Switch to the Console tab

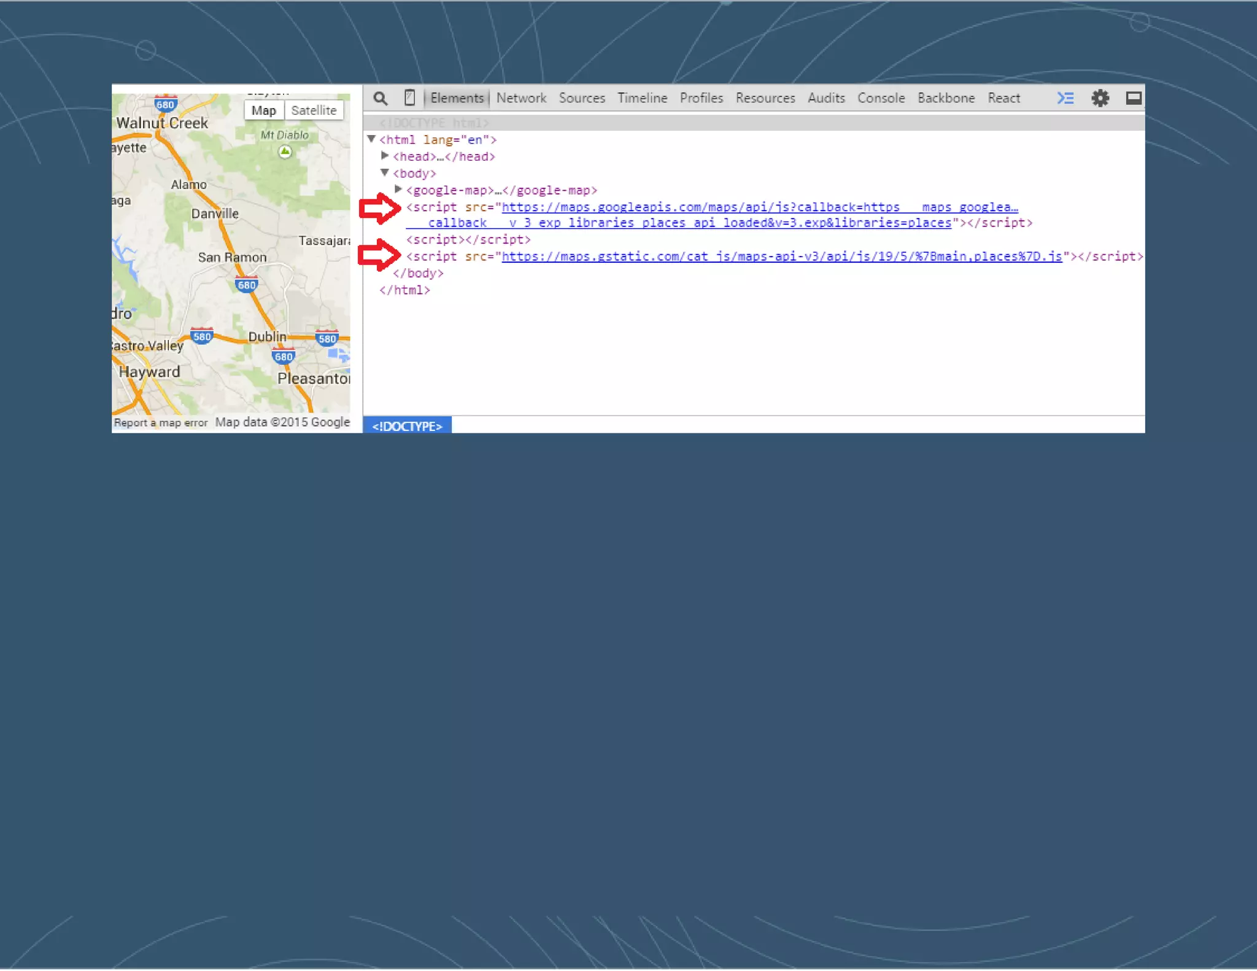pos(881,98)
